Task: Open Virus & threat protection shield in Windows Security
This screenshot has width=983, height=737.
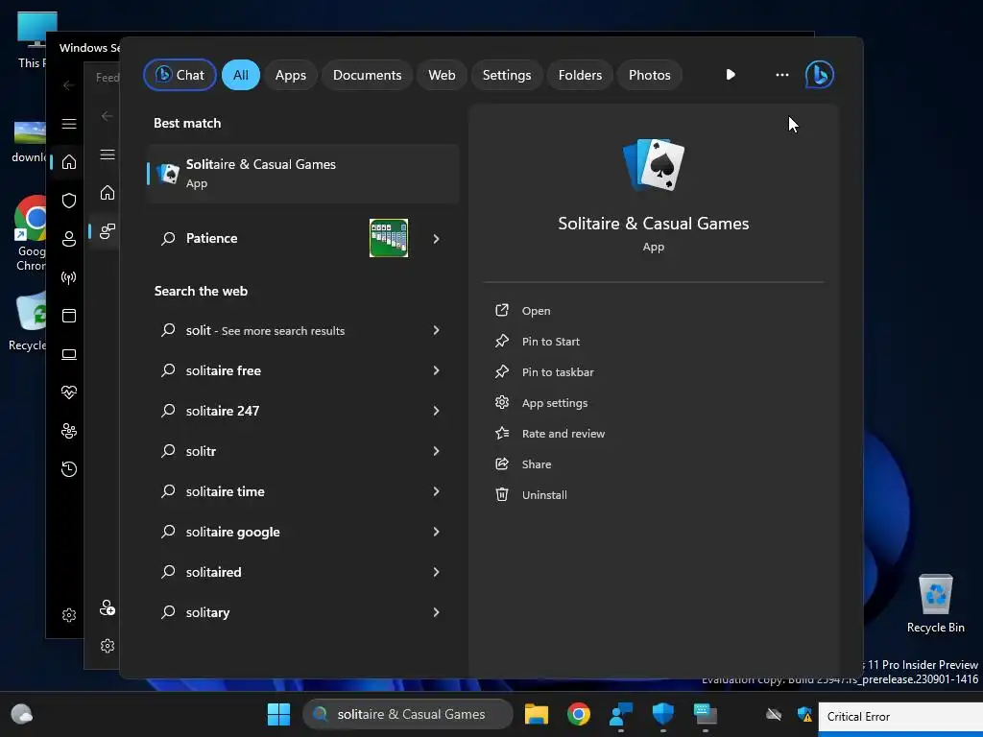Action: [x=69, y=201]
